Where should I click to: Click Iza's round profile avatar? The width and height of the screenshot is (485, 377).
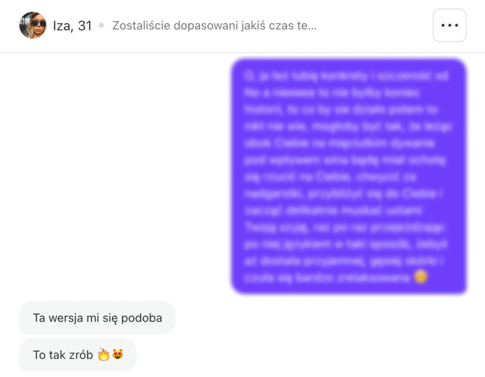33,26
